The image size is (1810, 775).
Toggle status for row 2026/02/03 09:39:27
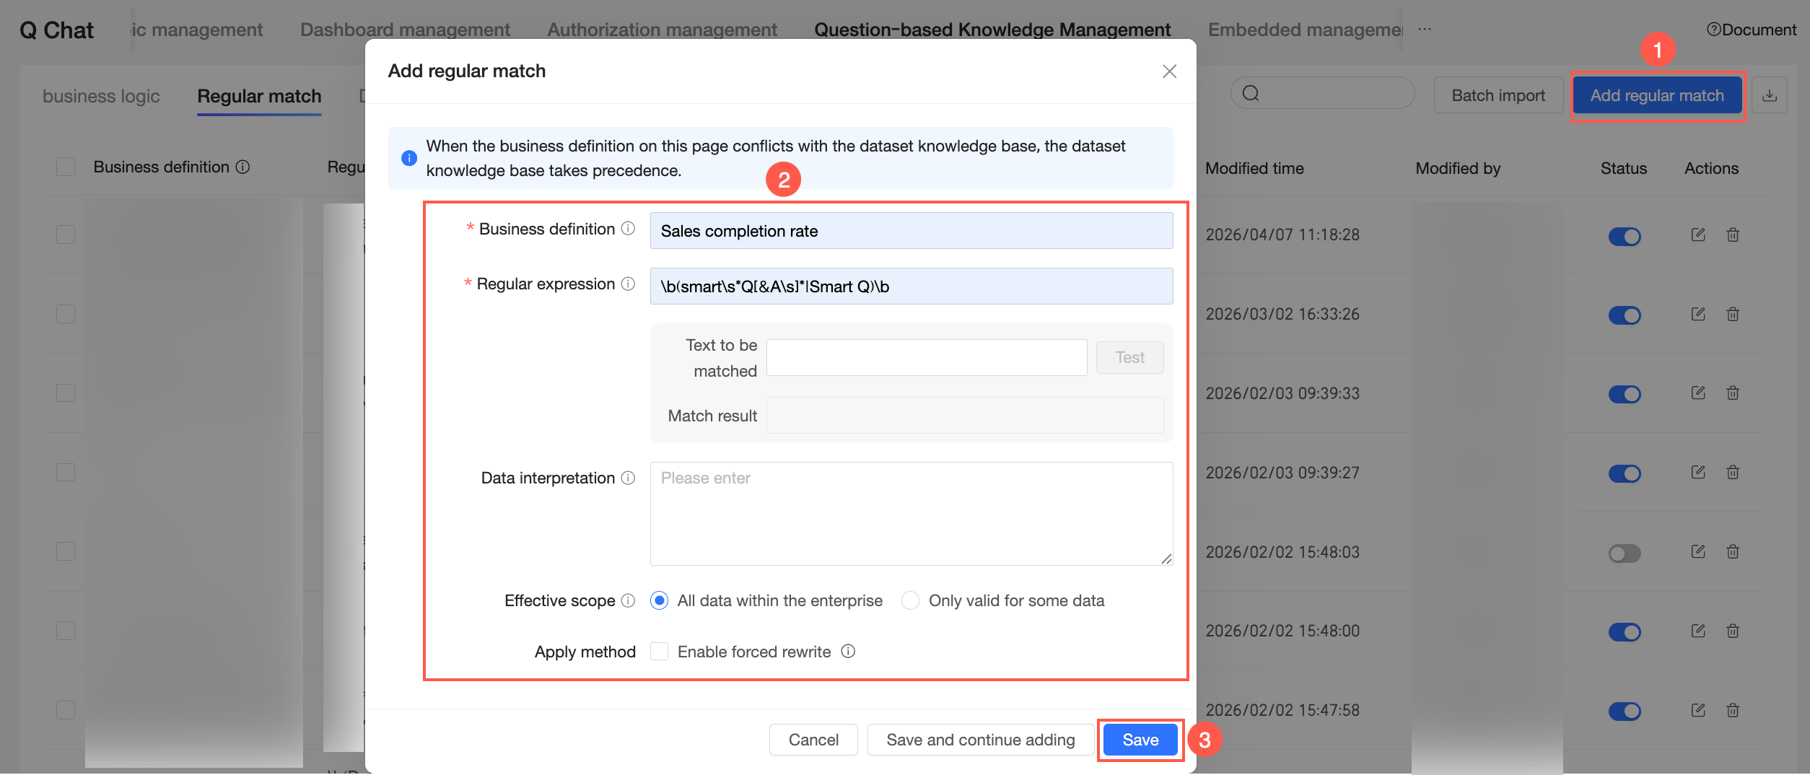(x=1625, y=473)
